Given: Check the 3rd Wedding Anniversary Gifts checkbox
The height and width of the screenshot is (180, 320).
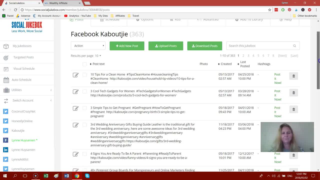Looking at the screenshot, I should coord(84,125).
